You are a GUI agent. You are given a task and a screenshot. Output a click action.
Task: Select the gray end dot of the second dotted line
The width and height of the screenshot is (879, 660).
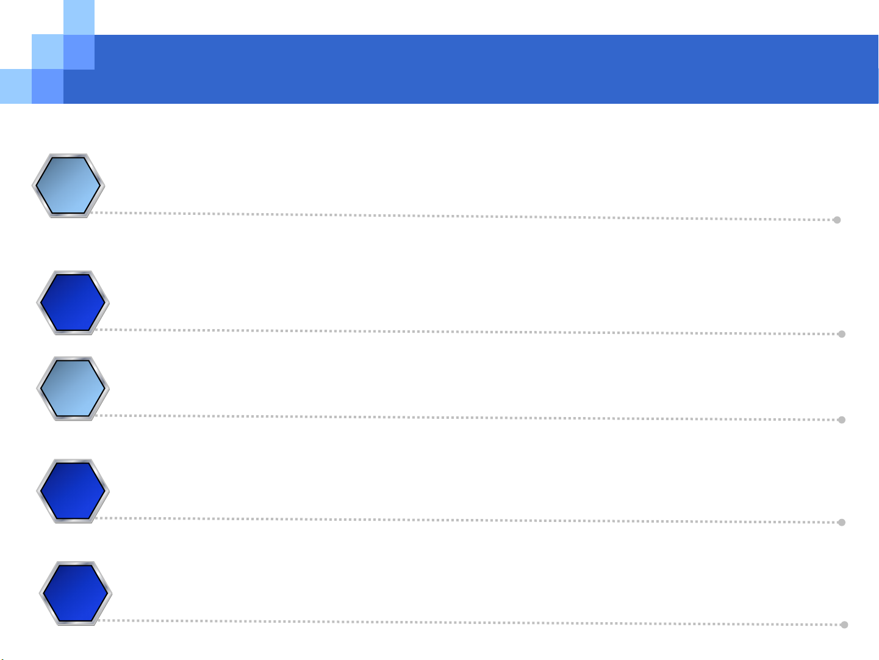pyautogui.click(x=842, y=334)
